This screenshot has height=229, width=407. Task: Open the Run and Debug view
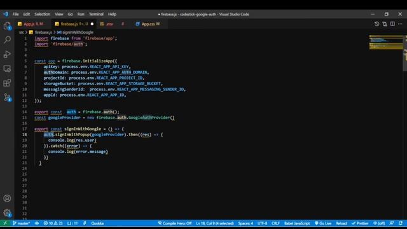[x=7, y=54]
